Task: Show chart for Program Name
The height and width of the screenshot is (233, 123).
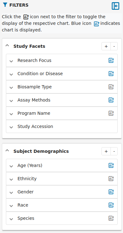Action: [111, 113]
